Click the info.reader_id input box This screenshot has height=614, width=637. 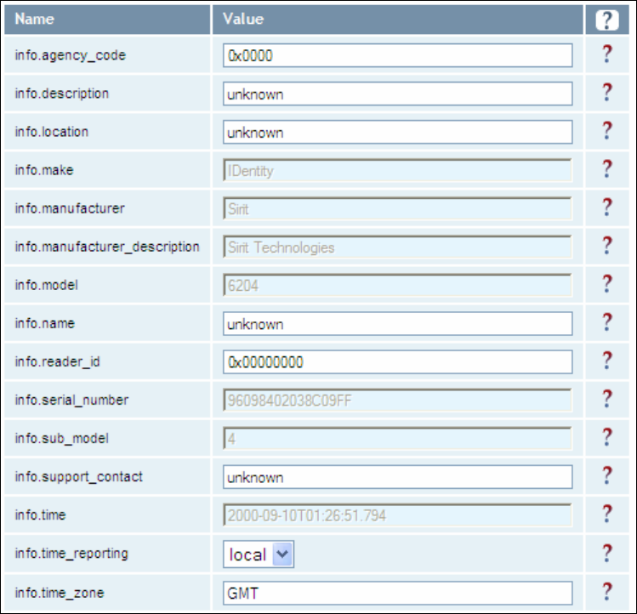click(x=398, y=362)
